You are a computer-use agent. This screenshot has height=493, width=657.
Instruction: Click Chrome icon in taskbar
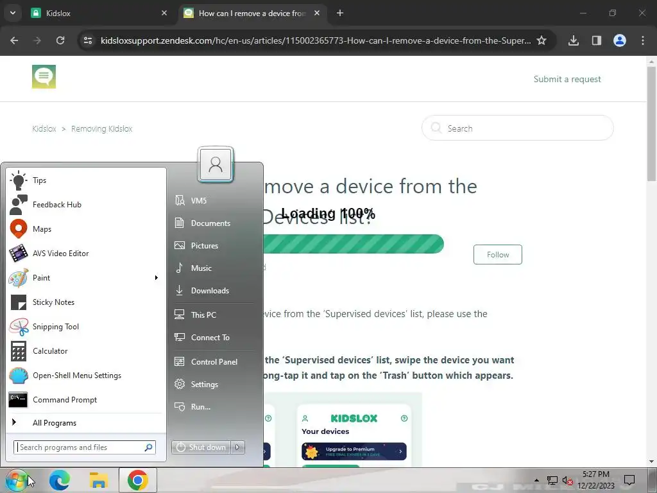(138, 480)
